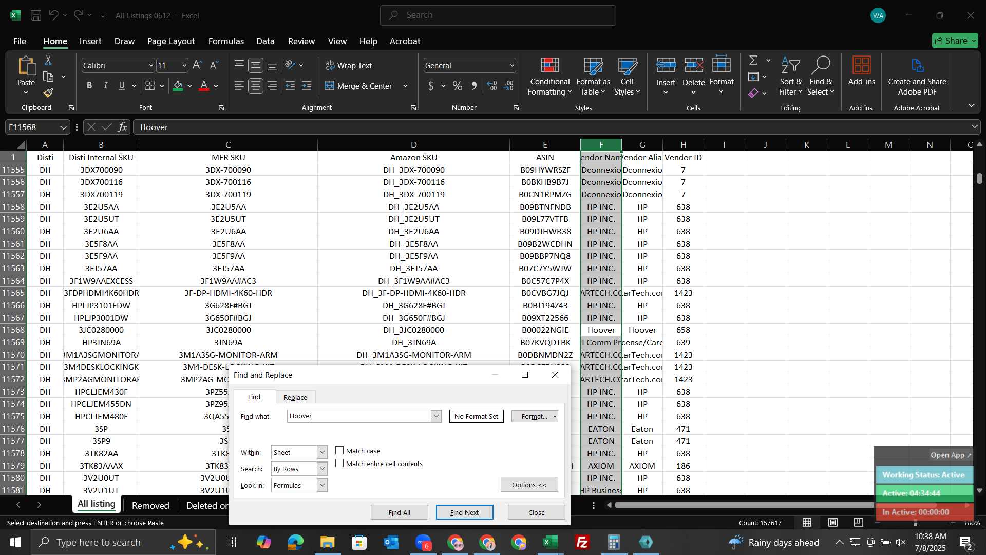Click Find All button

(x=400, y=512)
